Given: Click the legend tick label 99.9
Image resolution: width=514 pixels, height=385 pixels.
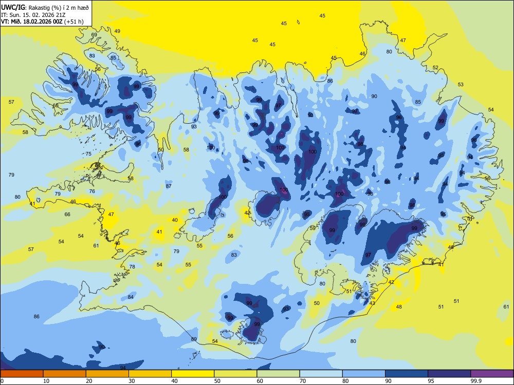Looking at the screenshot, I should tap(476, 381).
